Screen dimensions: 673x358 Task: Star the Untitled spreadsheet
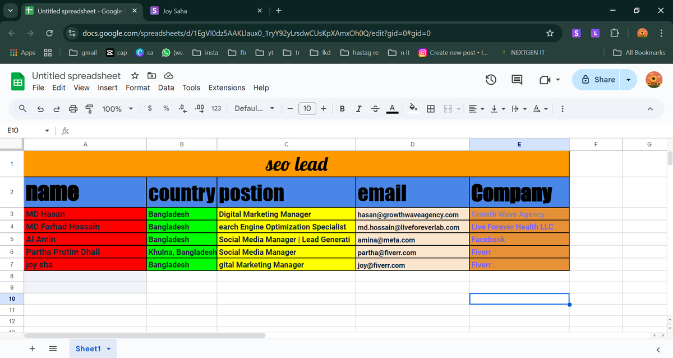click(x=135, y=76)
